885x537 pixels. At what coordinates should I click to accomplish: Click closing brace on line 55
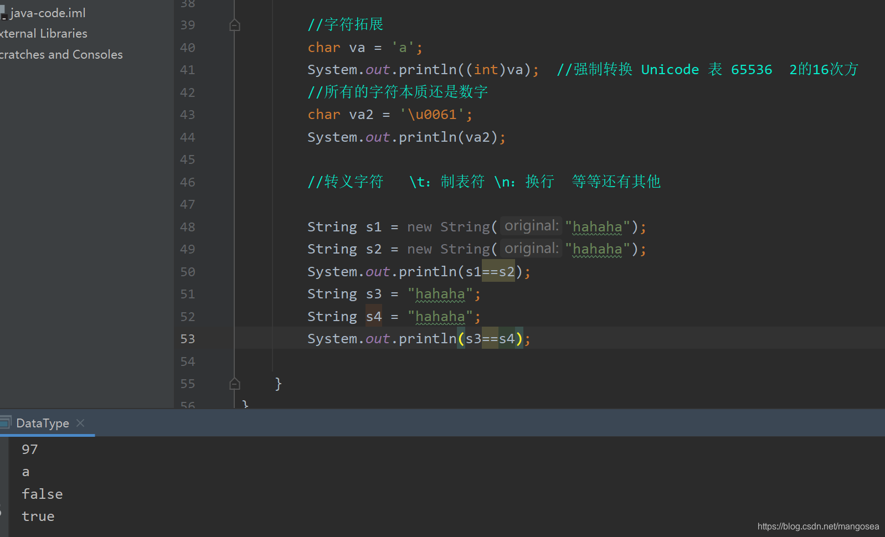click(x=279, y=384)
